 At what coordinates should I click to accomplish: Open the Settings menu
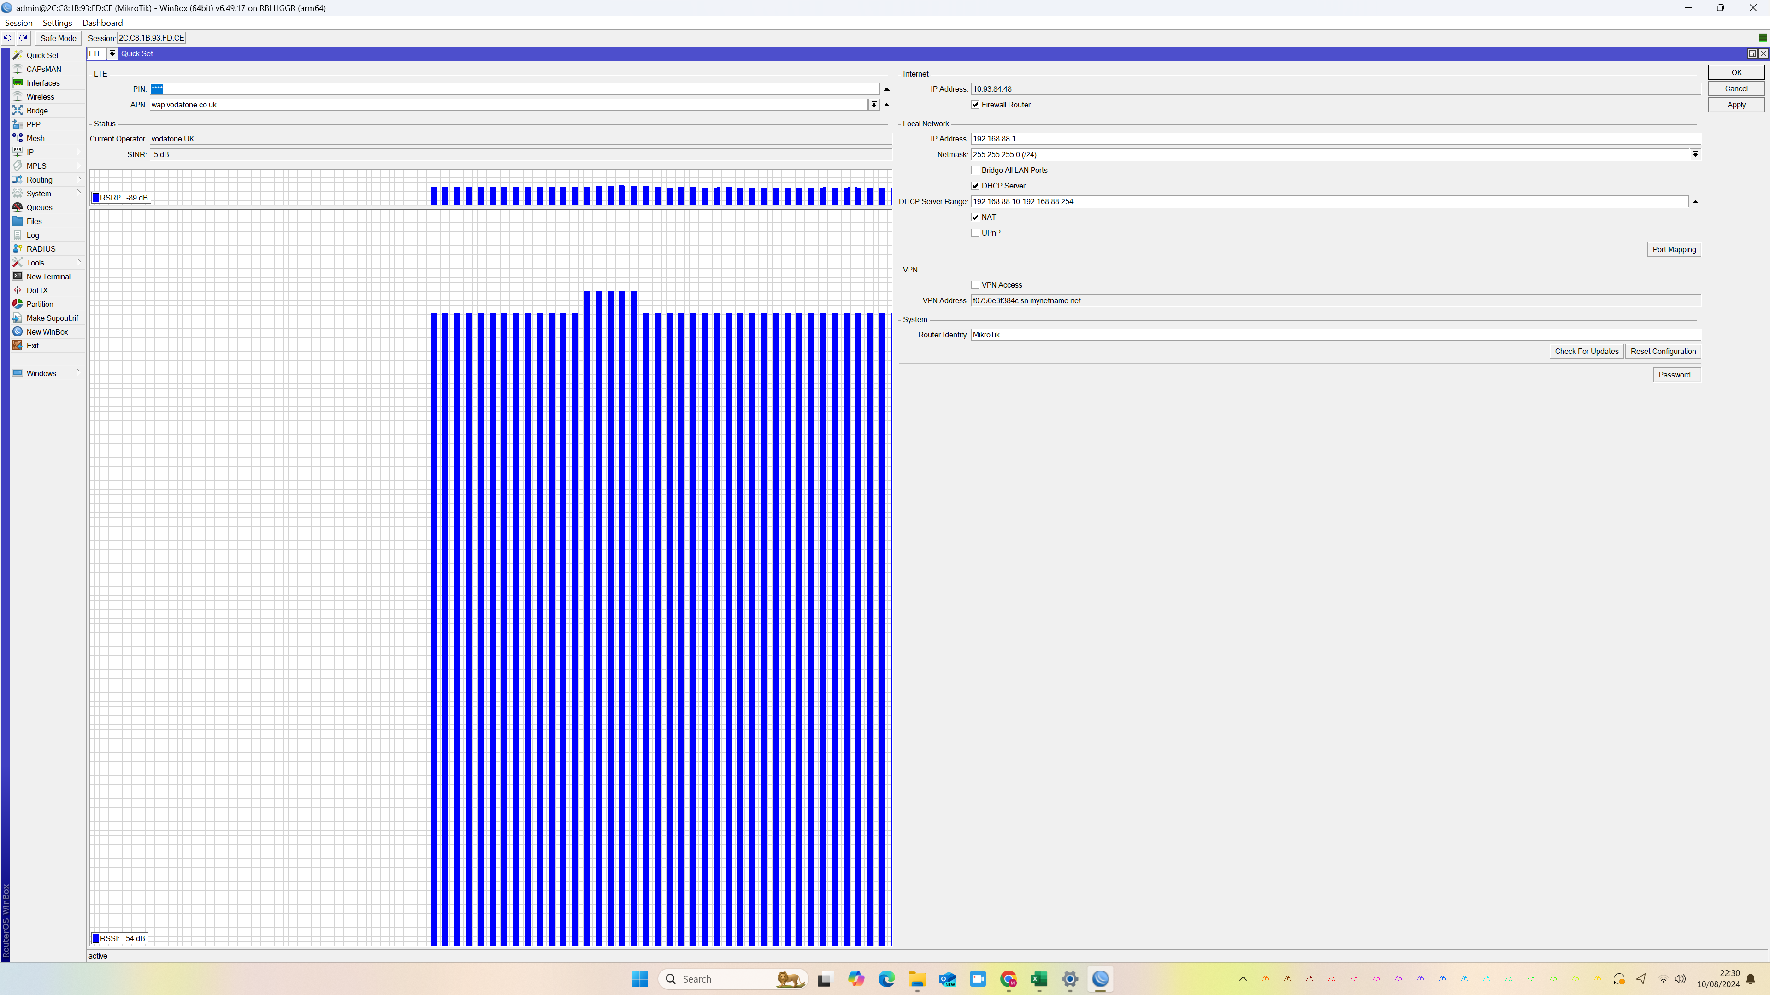(x=57, y=23)
